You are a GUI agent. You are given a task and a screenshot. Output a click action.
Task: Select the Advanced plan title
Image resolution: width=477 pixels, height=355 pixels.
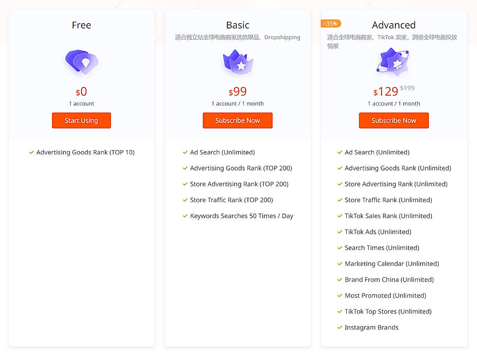click(394, 25)
